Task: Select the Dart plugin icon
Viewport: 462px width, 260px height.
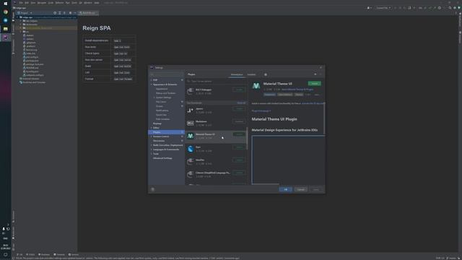Action: [x=191, y=149]
